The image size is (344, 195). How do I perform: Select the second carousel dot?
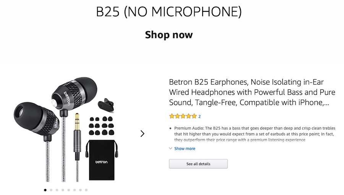[x=51, y=190]
